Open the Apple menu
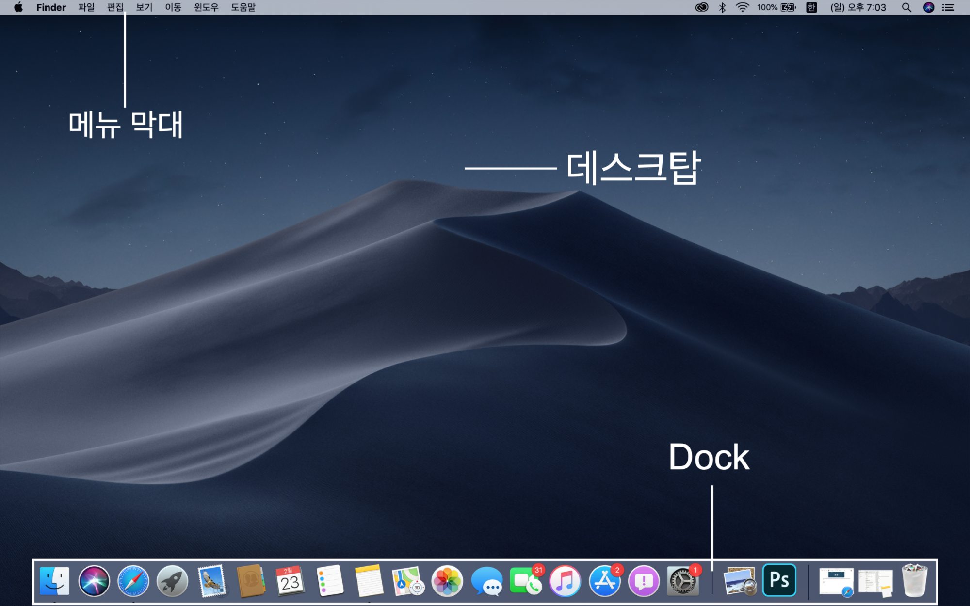This screenshot has height=606, width=970. click(18, 7)
